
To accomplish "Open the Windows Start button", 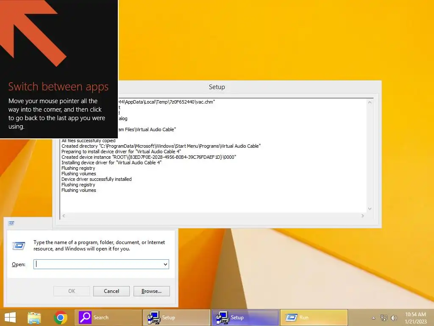I will 10,318.
